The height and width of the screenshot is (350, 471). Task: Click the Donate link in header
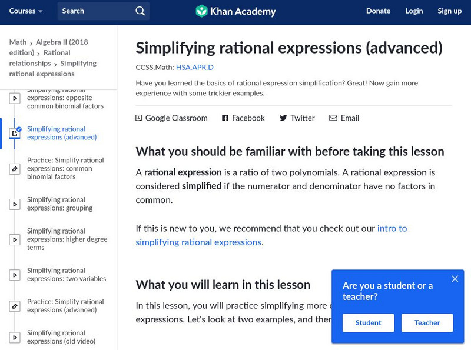378,11
